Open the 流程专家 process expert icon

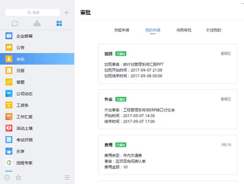[x=9, y=163]
